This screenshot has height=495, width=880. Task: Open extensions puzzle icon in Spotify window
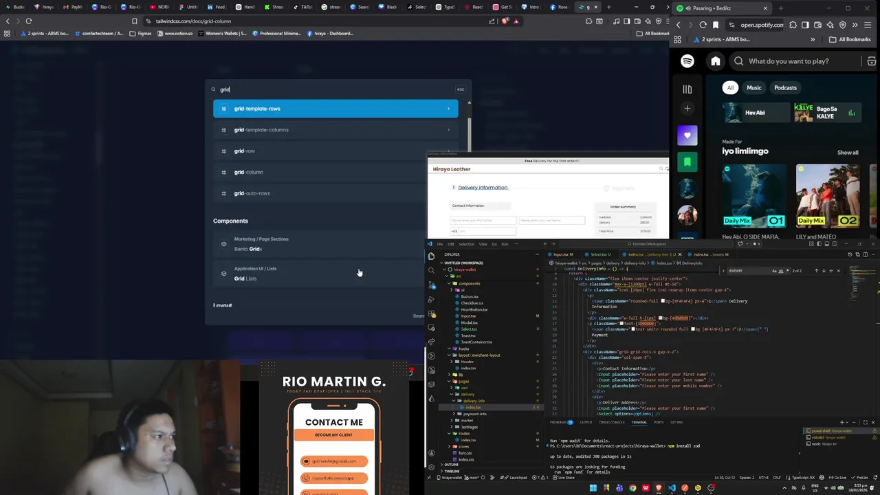[793, 25]
